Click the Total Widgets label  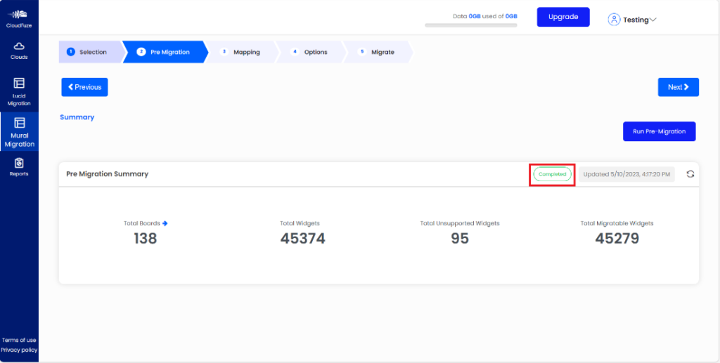[300, 223]
